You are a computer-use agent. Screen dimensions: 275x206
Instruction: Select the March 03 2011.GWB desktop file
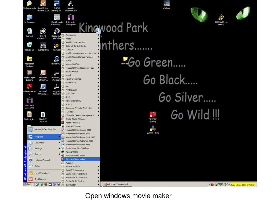tap(30, 103)
